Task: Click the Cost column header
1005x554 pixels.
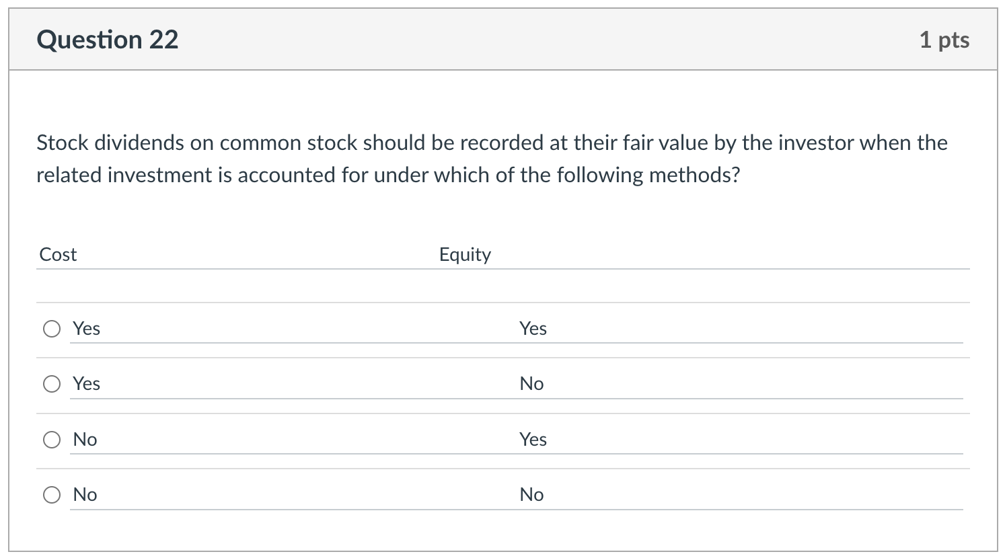Action: pyautogui.click(x=58, y=254)
